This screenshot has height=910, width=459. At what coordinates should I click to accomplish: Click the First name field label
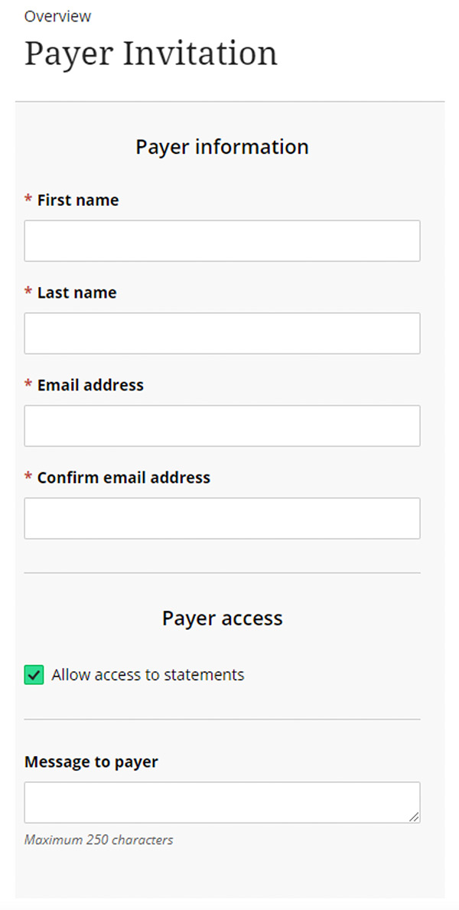click(77, 201)
